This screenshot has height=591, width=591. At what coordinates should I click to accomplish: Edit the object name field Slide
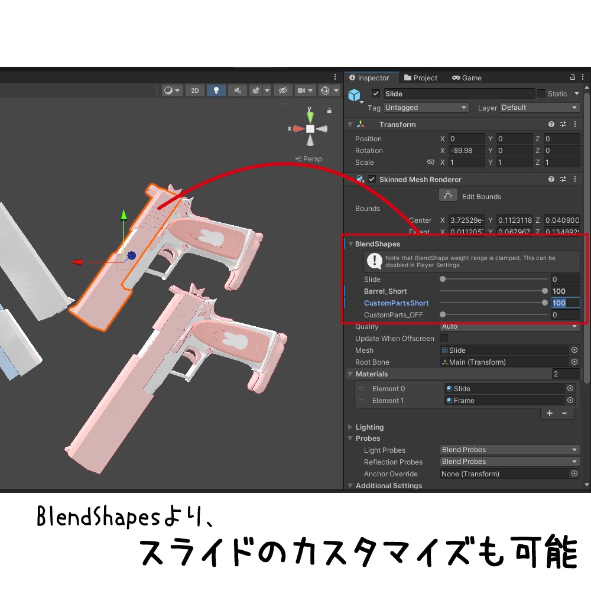click(x=459, y=93)
